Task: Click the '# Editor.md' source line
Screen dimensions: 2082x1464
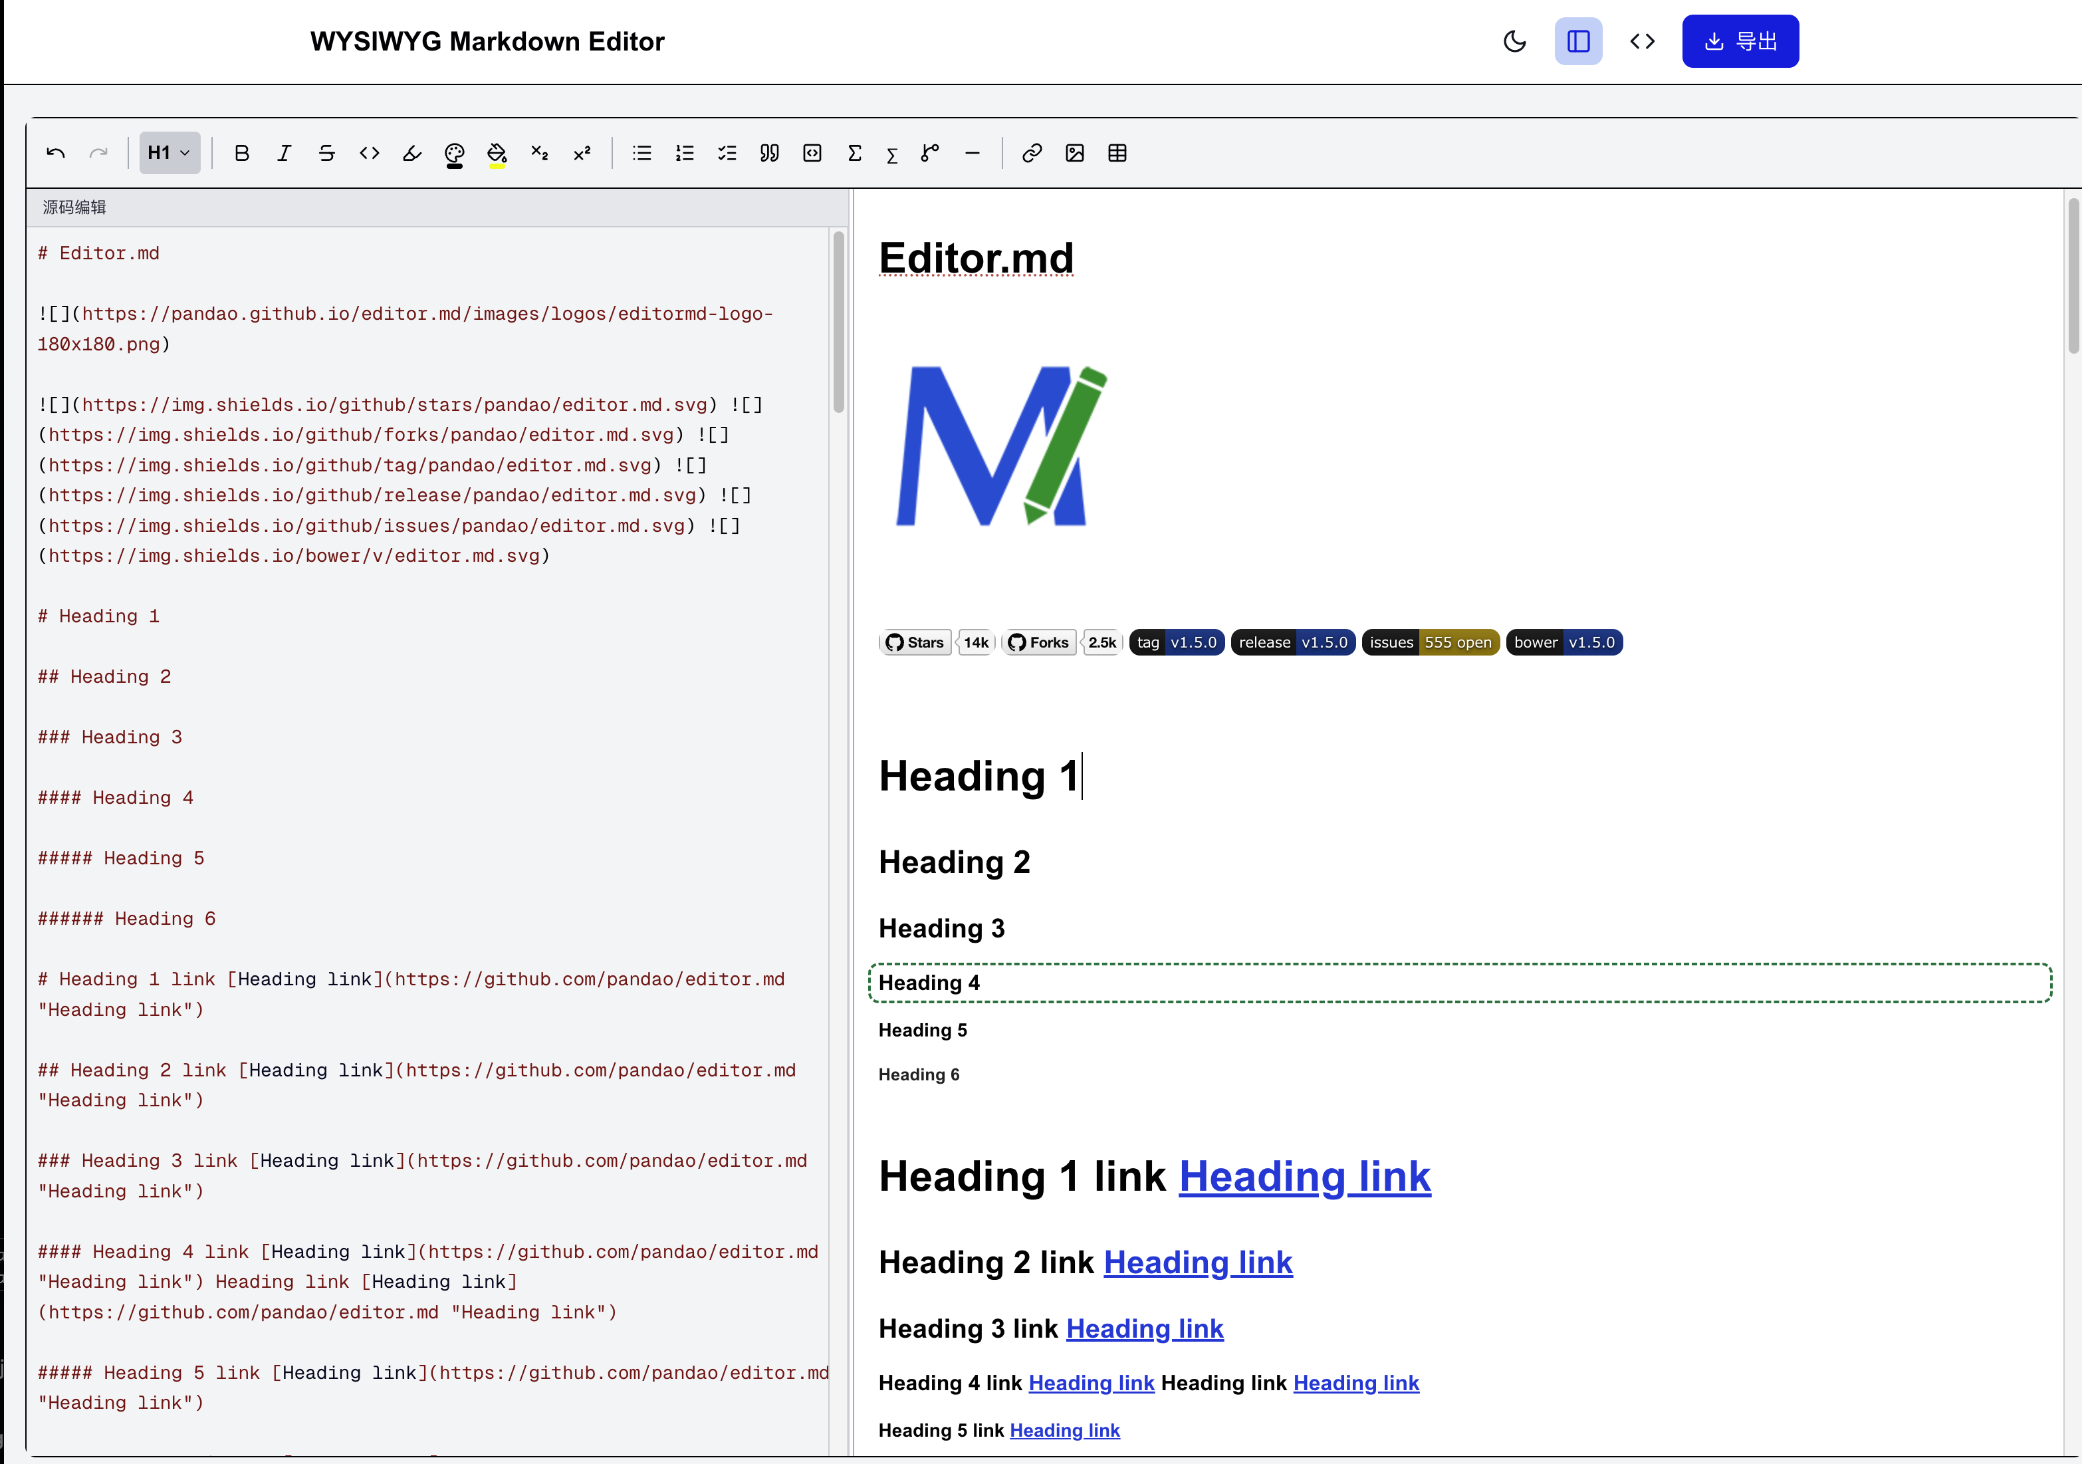Action: coord(99,254)
